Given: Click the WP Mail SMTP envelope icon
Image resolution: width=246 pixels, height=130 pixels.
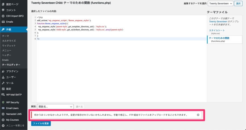Looking at the screenshot, I should 3,95.
